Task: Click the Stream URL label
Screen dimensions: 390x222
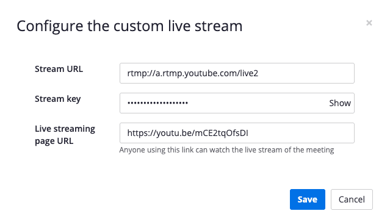Action: [59, 69]
